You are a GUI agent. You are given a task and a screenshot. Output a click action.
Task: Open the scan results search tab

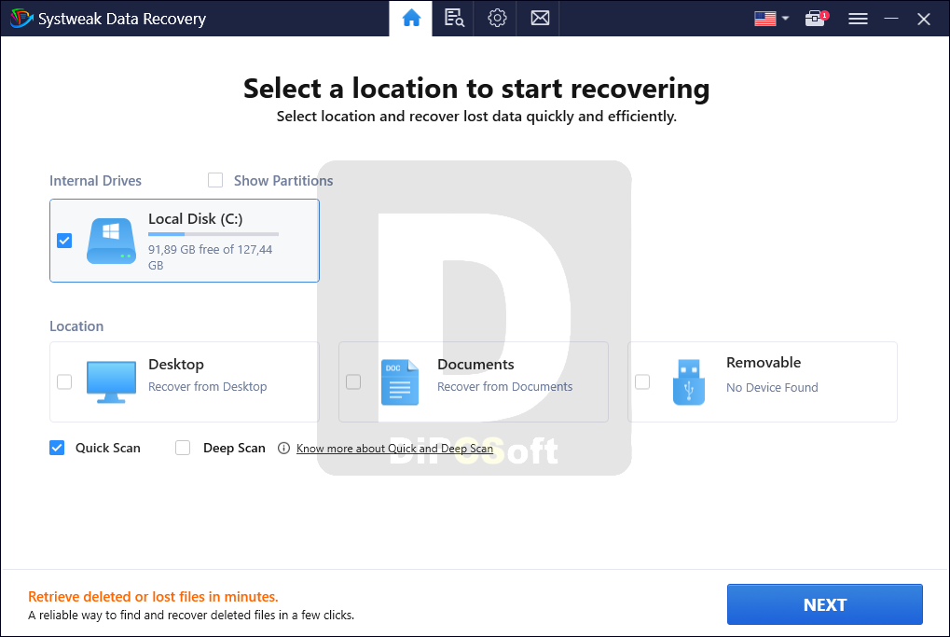tap(454, 18)
